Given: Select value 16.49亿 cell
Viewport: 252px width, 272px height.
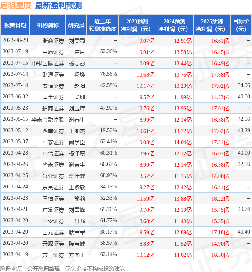Looking at the screenshot, I should click(220, 63).
